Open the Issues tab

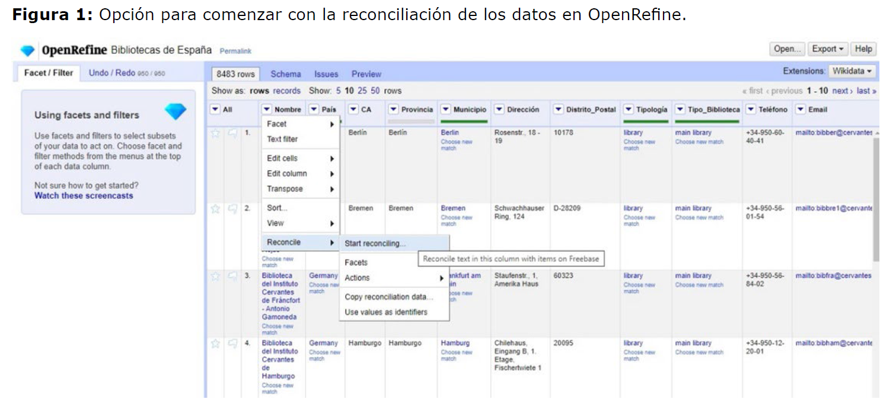tap(326, 74)
